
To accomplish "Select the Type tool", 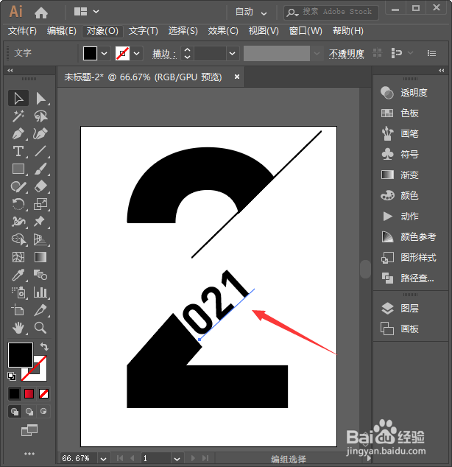I will tap(18, 151).
